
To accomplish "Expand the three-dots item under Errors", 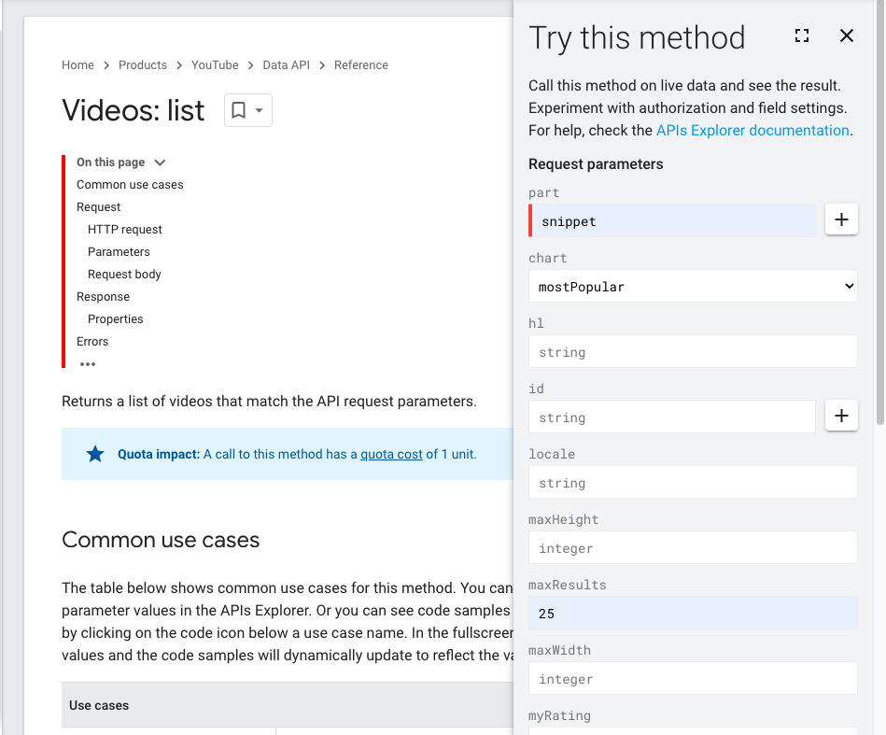I will click(x=88, y=364).
